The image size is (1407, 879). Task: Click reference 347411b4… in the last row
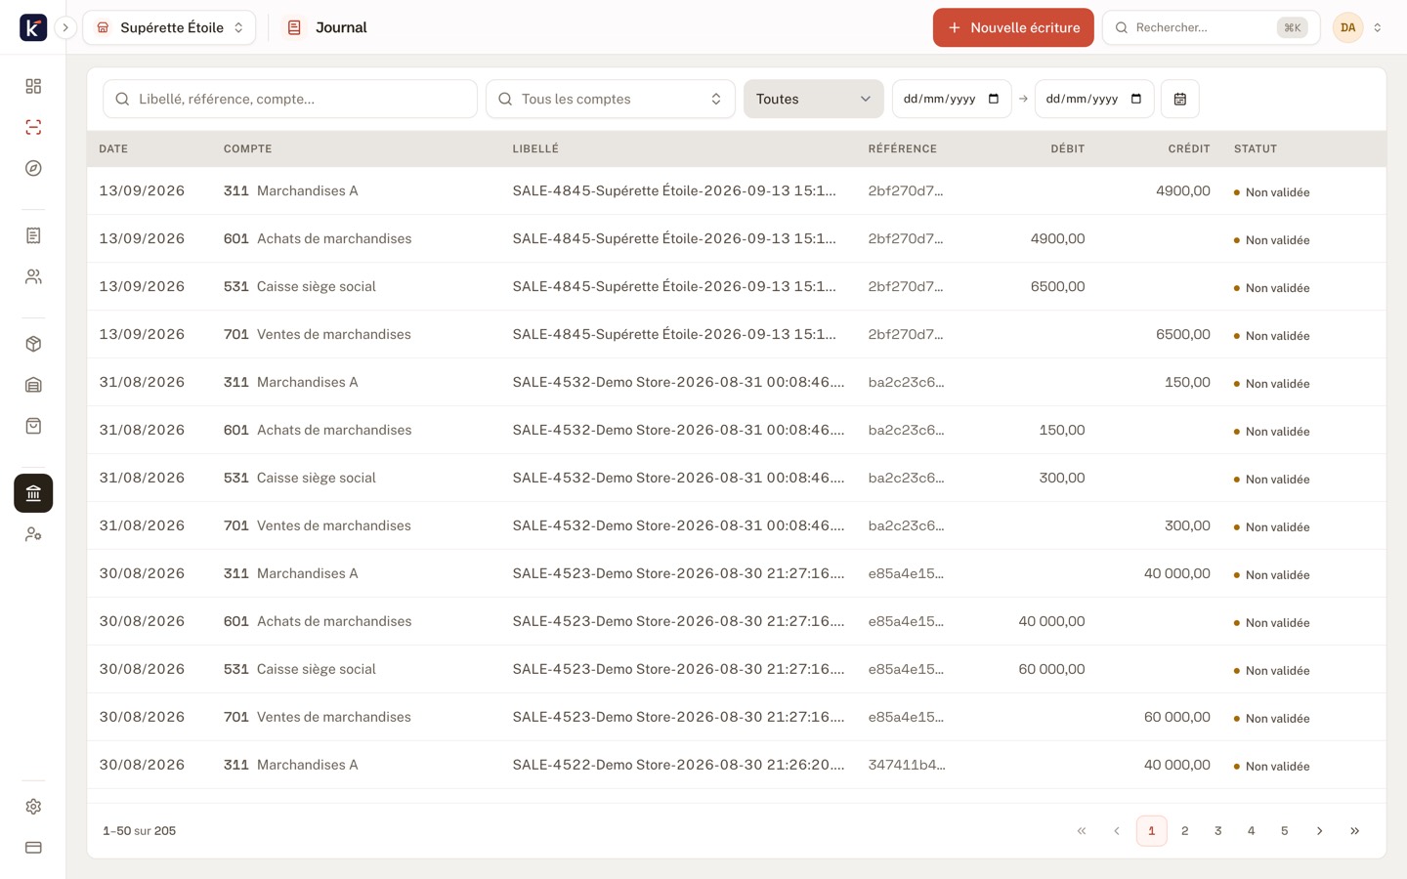click(907, 766)
